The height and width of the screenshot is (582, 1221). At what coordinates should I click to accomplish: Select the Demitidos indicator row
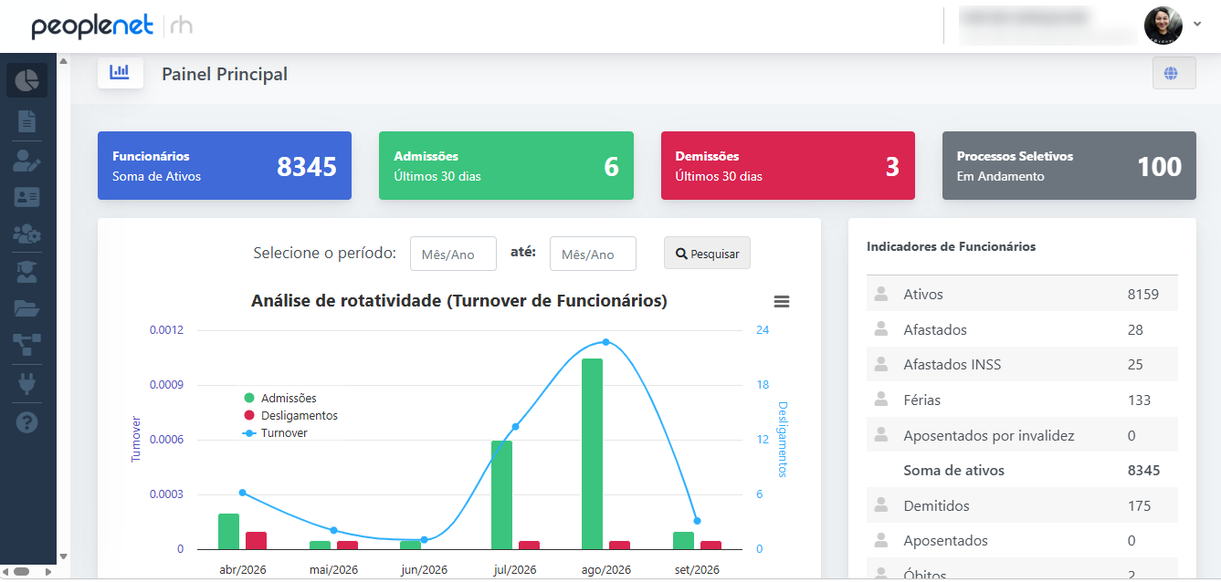[1022, 505]
